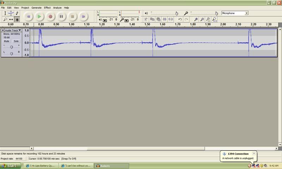This screenshot has width=282, height=169.
Task: Click timeline ruler at 1.50 mark
Action: tap(147, 24)
